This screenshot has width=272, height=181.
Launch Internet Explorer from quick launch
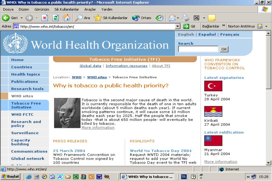point(29,177)
